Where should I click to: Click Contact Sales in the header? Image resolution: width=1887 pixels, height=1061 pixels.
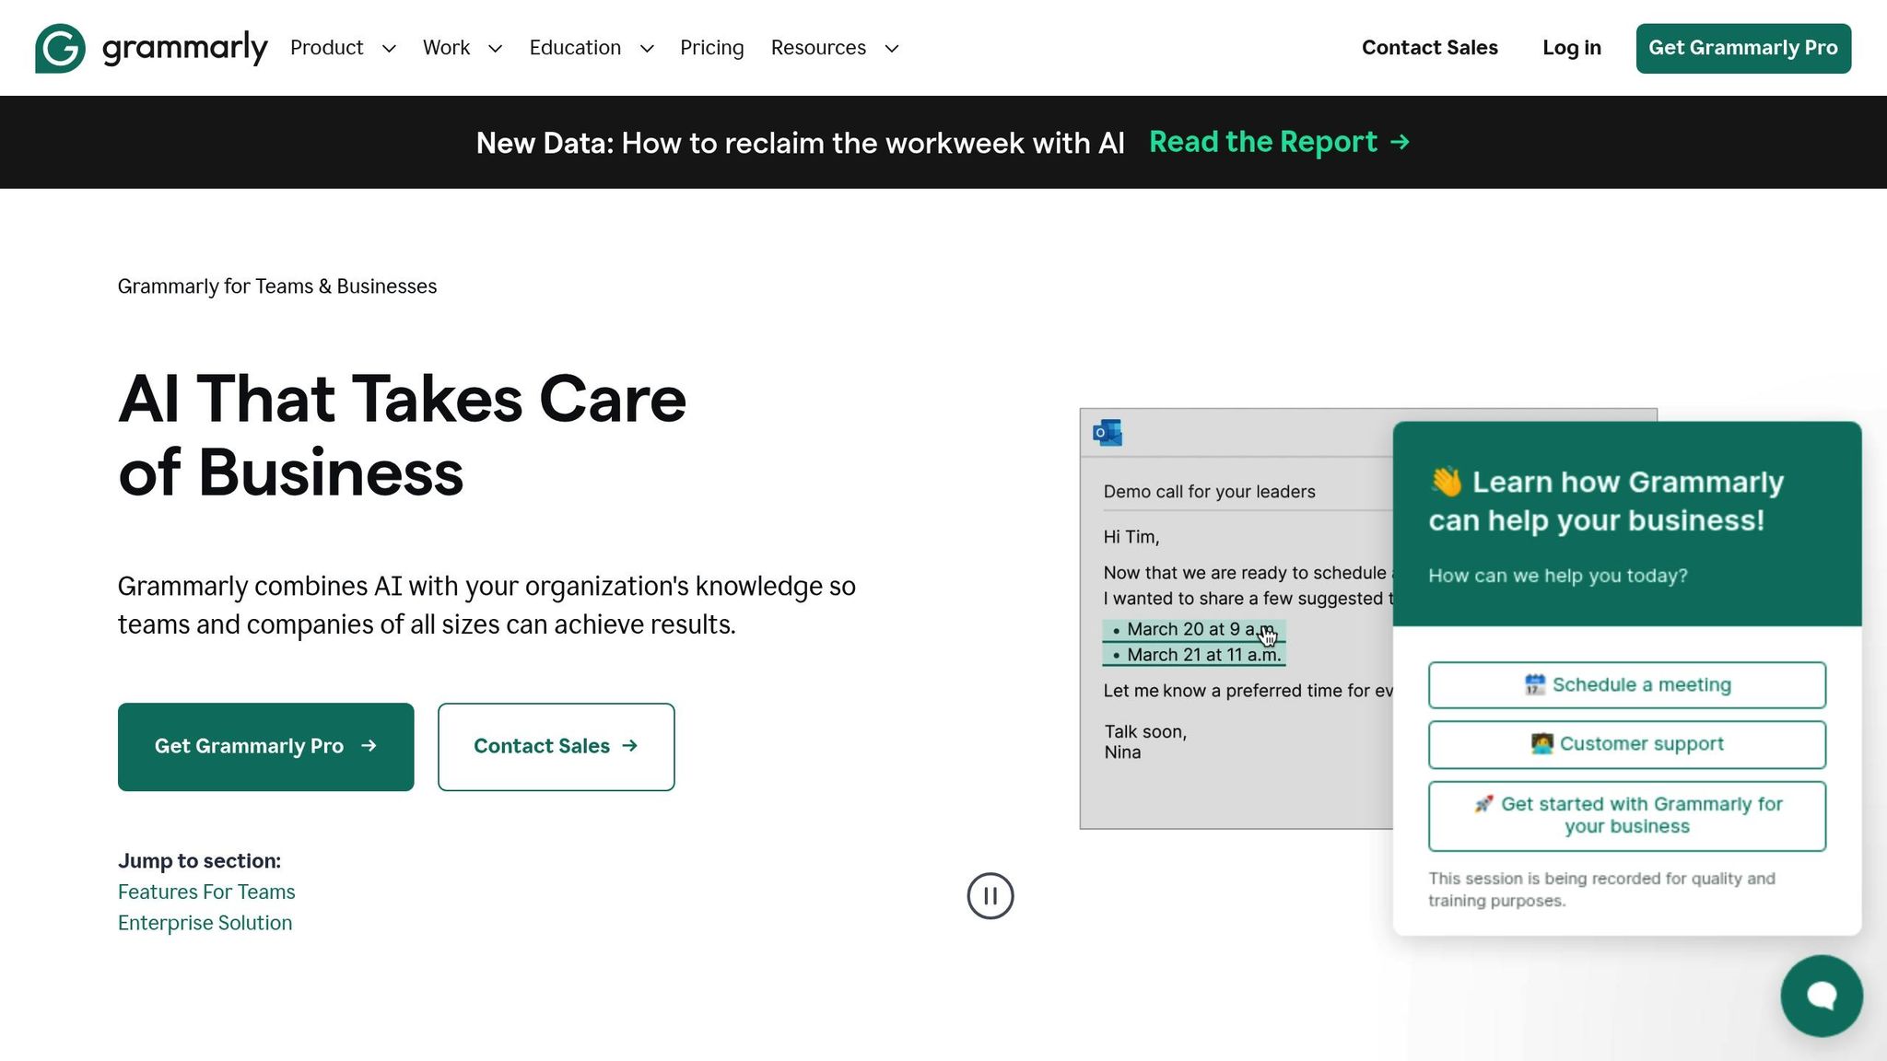click(x=1430, y=48)
